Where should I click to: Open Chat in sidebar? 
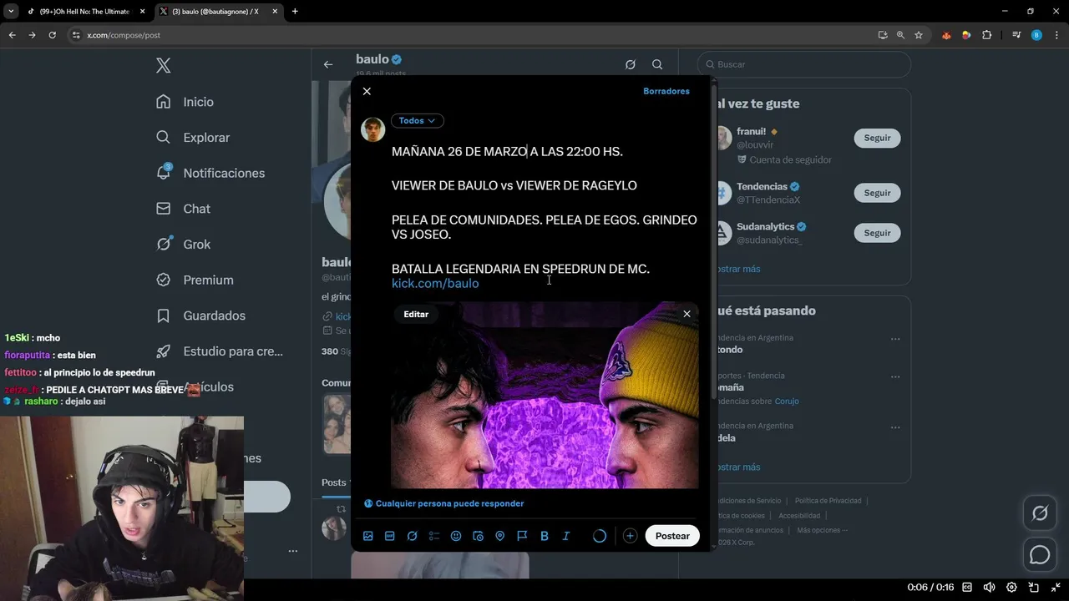184,209
